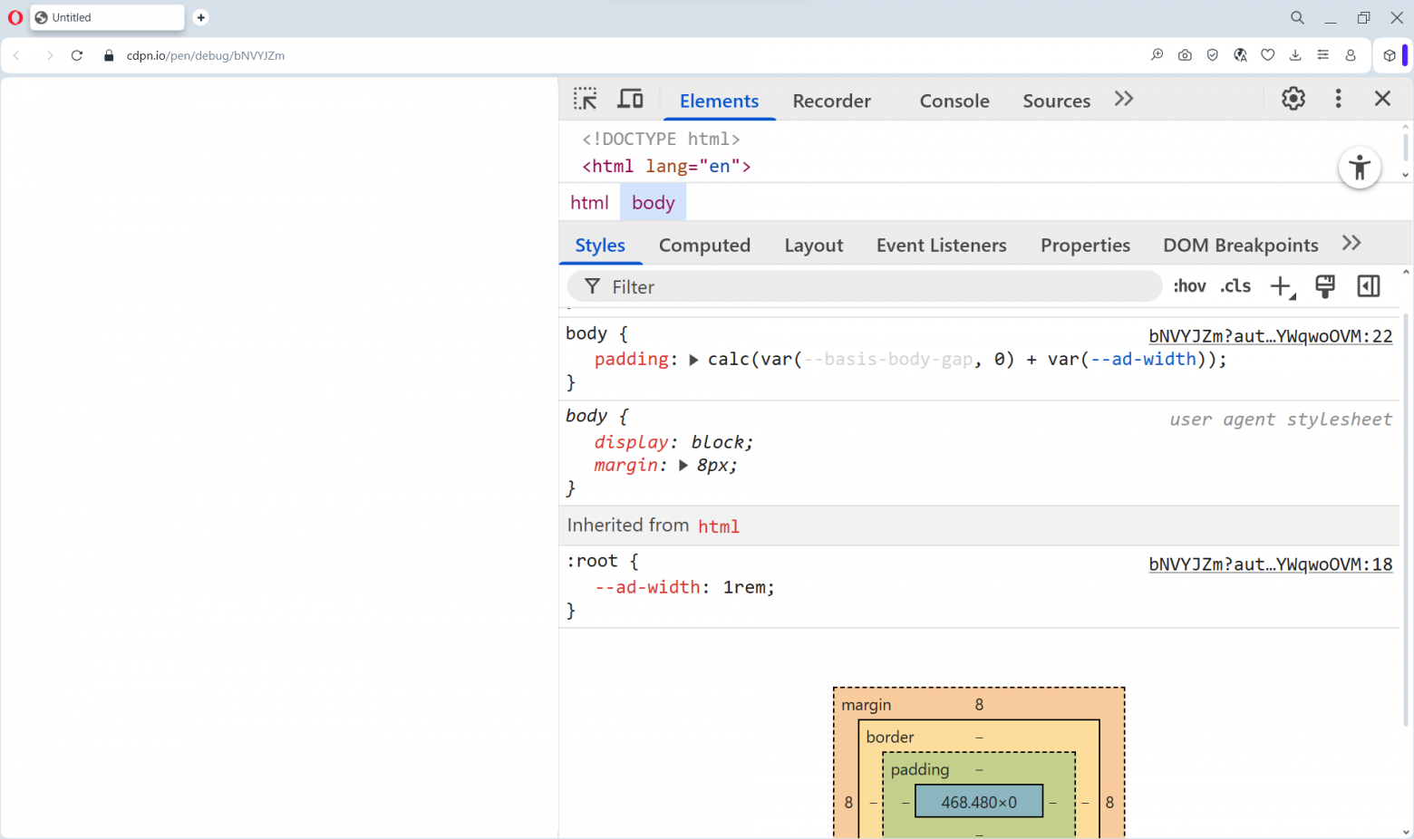
Task: Click the browser reload page icon
Action: tap(77, 55)
